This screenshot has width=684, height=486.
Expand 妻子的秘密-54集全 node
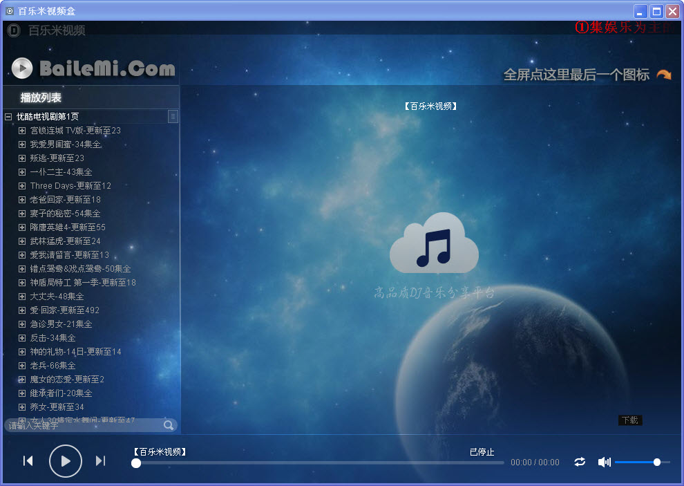pos(22,214)
